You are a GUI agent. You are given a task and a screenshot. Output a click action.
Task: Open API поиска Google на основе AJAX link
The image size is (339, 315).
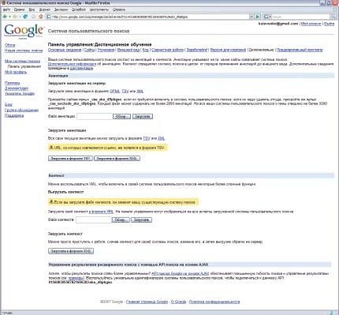[181, 273]
